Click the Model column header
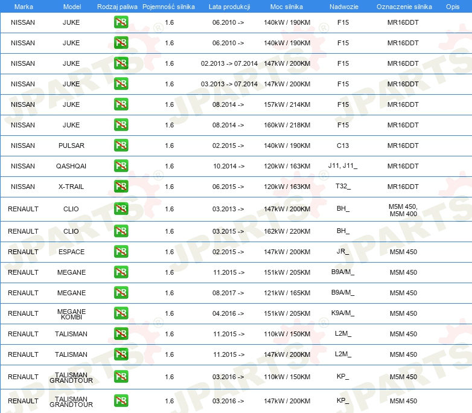The height and width of the screenshot is (413, 472). click(x=71, y=6)
